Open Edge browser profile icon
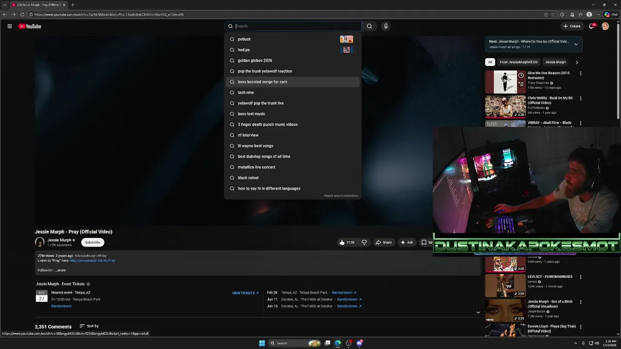This screenshot has height=349, width=621. tap(589, 15)
